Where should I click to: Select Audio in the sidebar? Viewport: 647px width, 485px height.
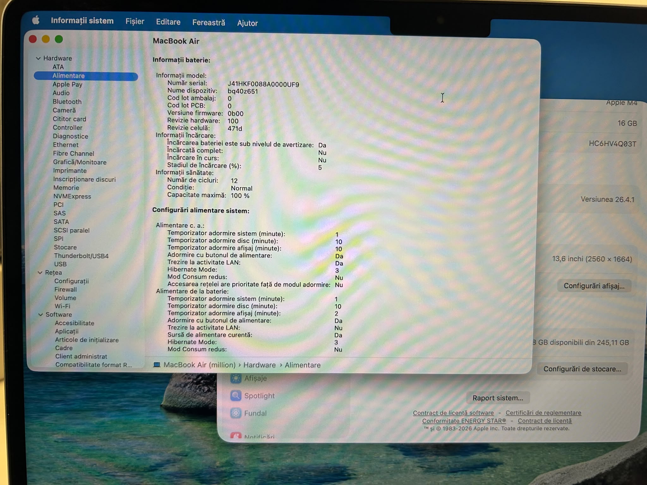[x=61, y=93]
